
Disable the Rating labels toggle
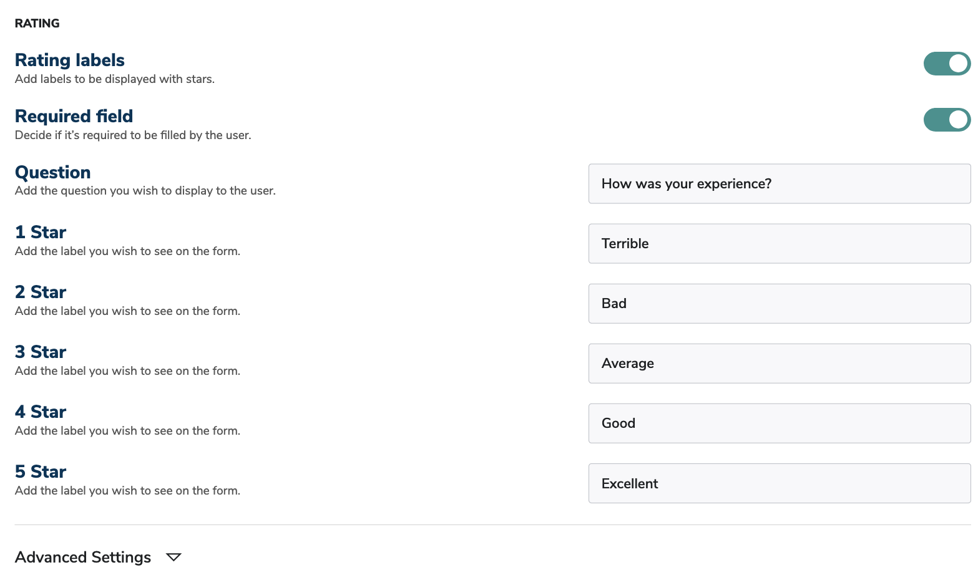[x=947, y=64]
